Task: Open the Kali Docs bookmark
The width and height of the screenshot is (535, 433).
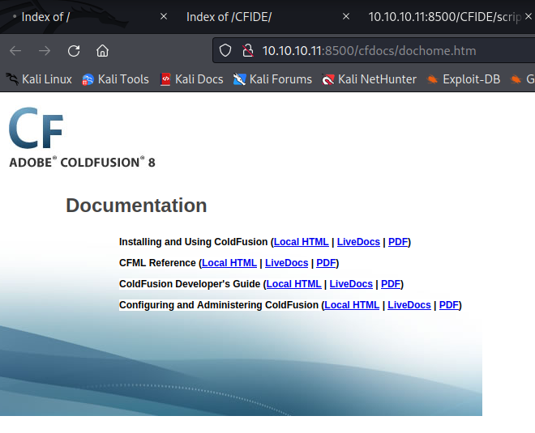Action: 192,79
